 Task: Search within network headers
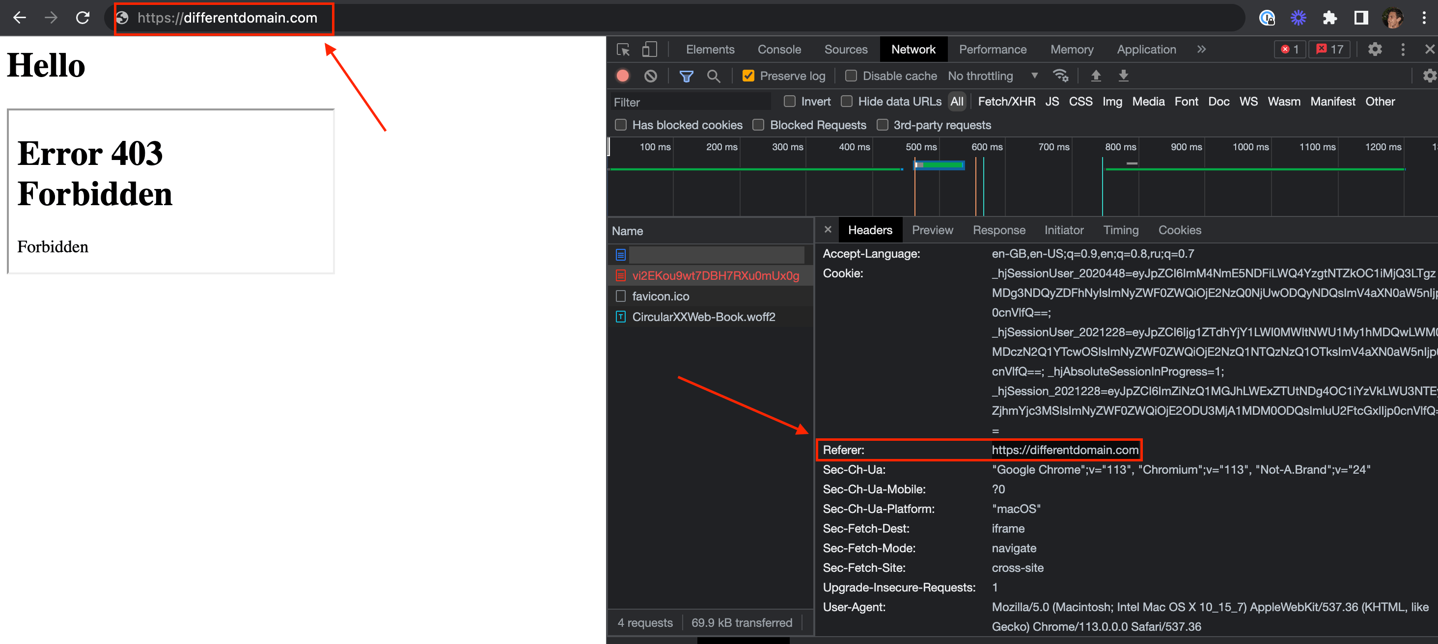coord(714,76)
